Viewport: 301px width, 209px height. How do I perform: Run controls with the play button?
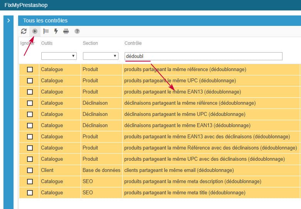point(35,31)
